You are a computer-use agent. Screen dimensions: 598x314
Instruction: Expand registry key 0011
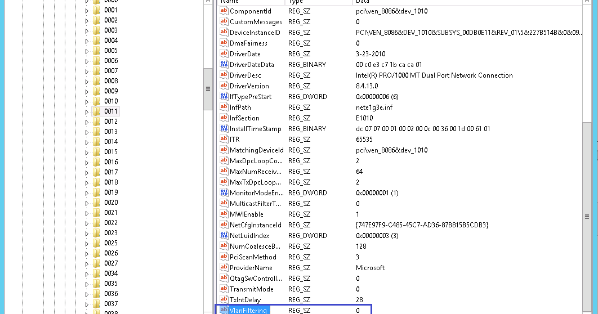87,112
